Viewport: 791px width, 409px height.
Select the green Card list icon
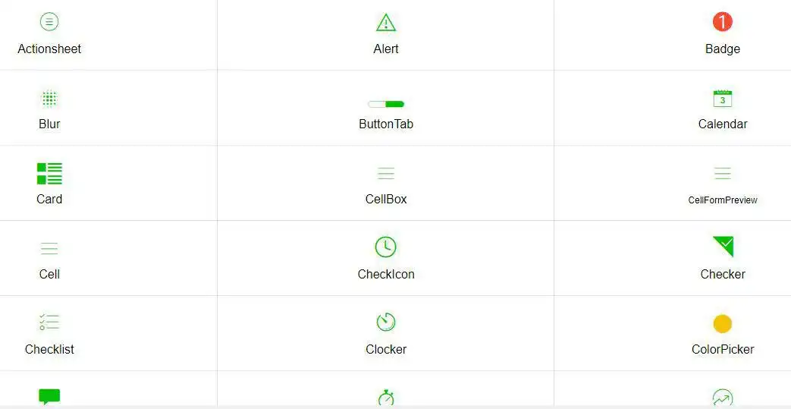(x=49, y=174)
